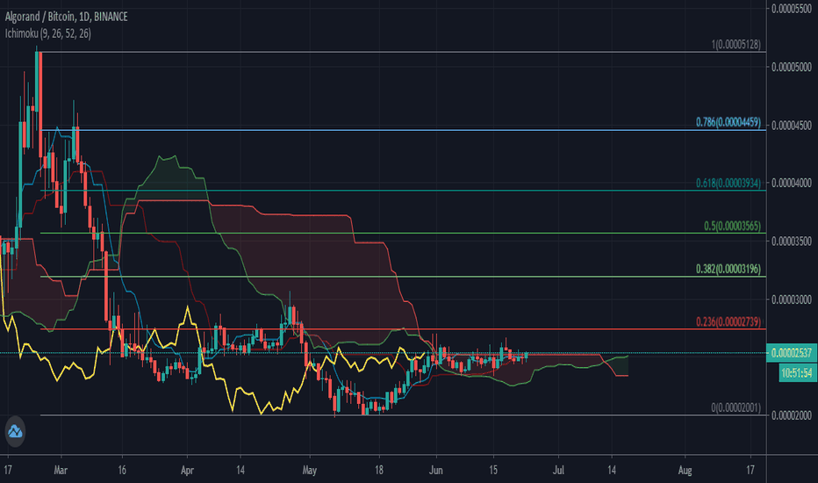This screenshot has width=818, height=483.
Task: Click the 0(0.00002001) Fibonacci label
Action: point(735,407)
